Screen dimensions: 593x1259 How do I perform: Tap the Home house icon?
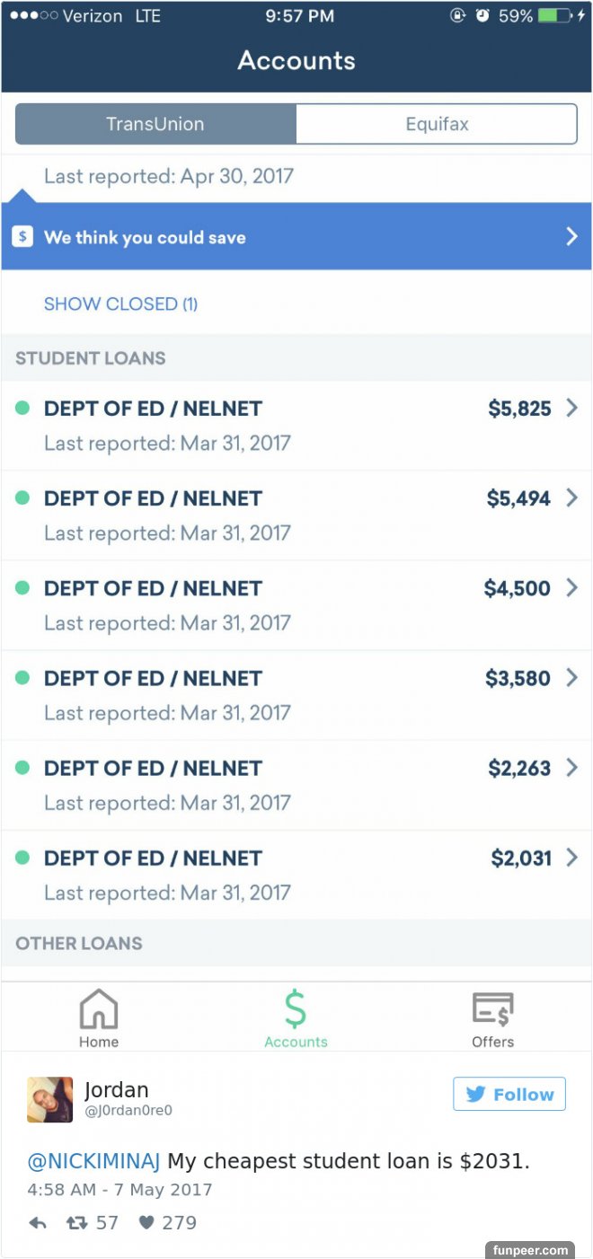(99, 1009)
